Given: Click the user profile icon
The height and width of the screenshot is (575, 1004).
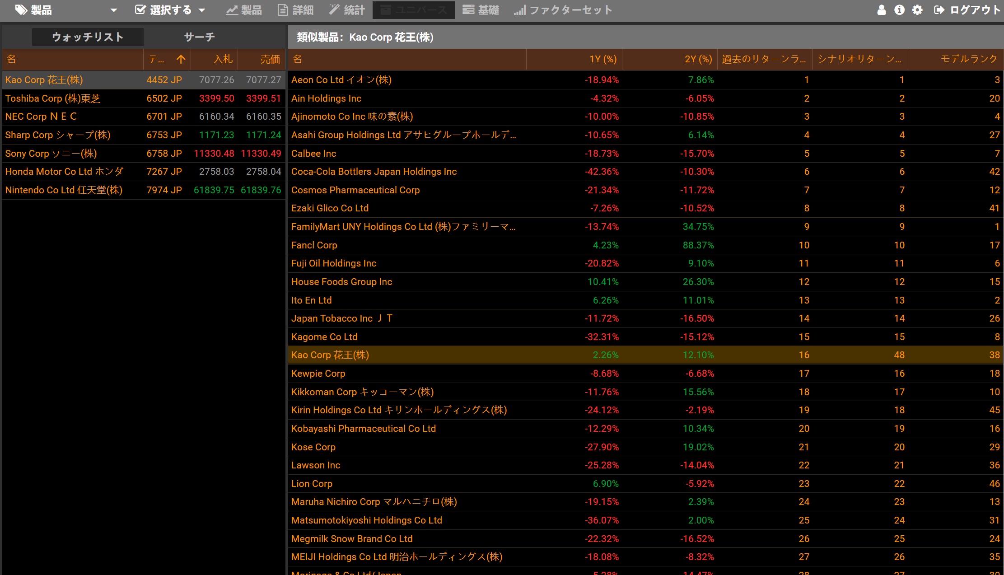Looking at the screenshot, I should point(881,10).
